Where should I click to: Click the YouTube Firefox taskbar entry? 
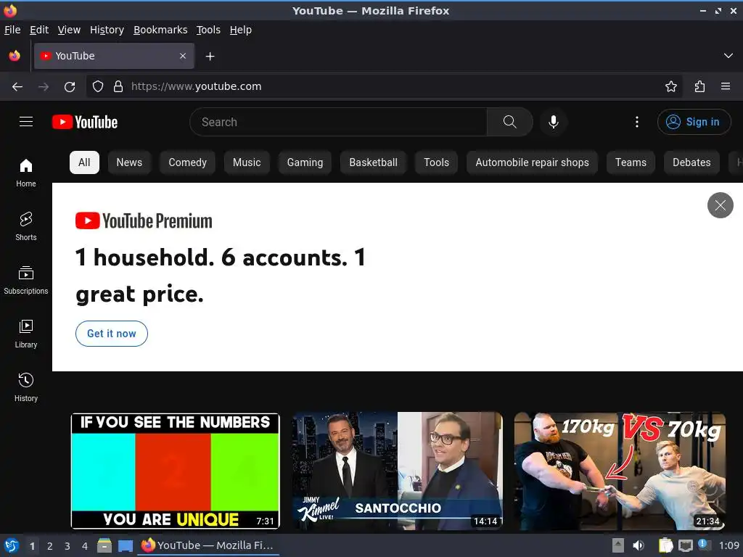tap(208, 545)
